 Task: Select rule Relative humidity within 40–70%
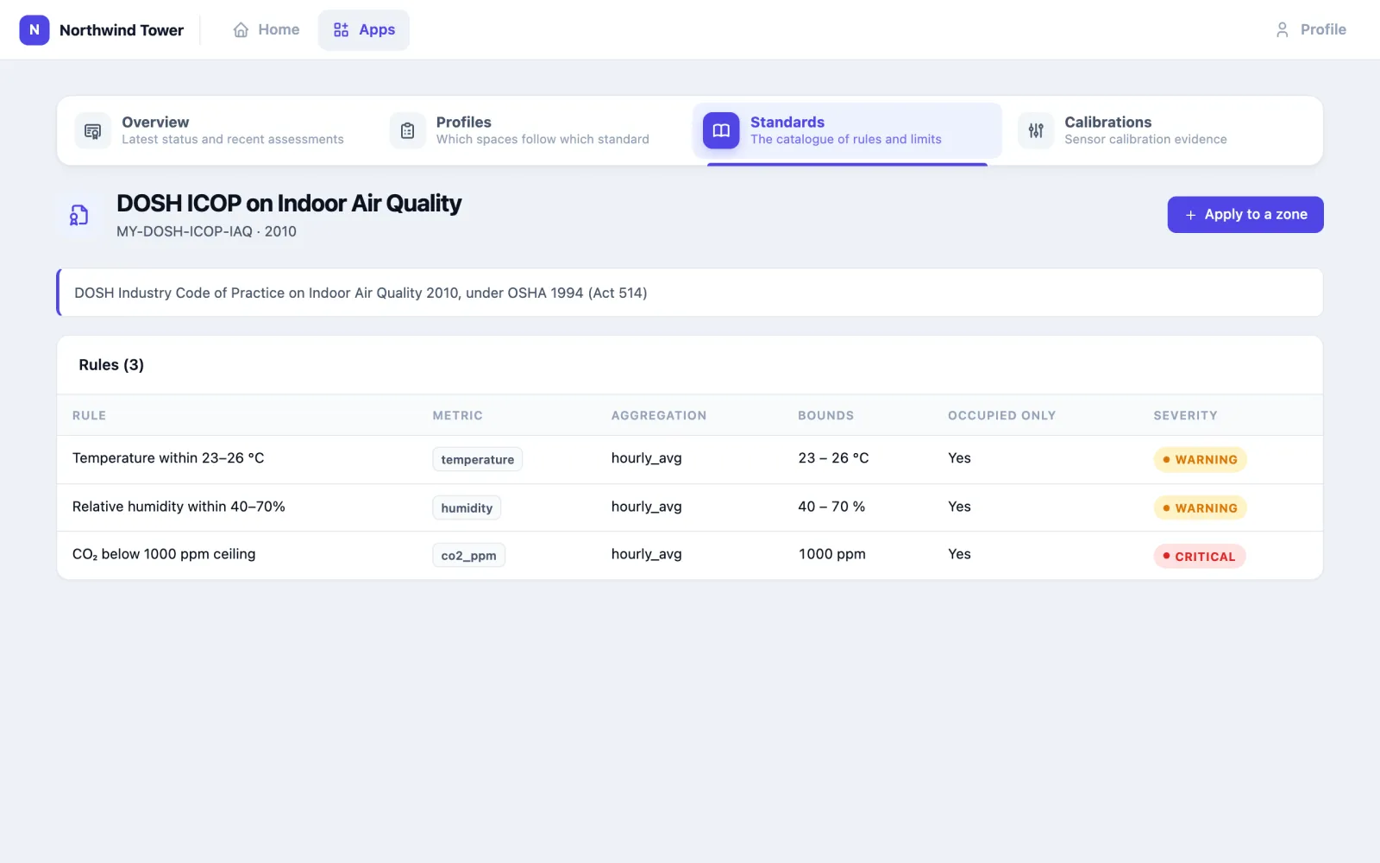point(179,507)
